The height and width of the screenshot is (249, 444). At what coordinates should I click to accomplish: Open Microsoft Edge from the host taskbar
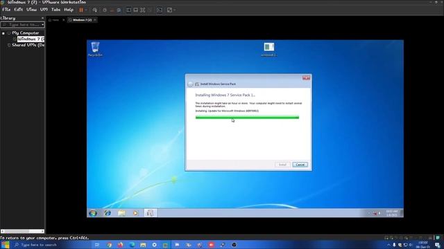132,245
